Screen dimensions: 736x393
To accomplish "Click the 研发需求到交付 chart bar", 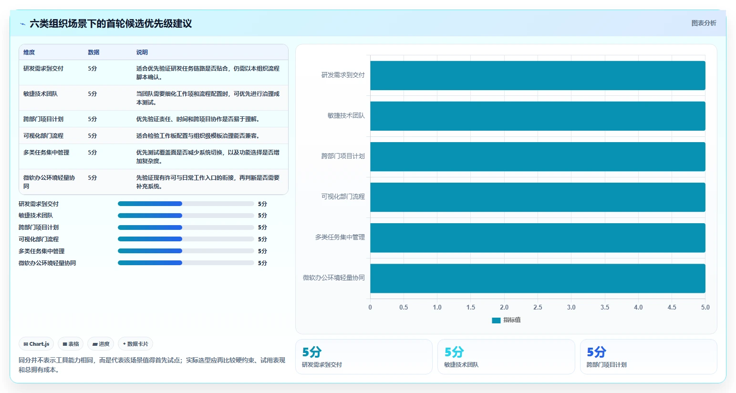I will click(538, 75).
